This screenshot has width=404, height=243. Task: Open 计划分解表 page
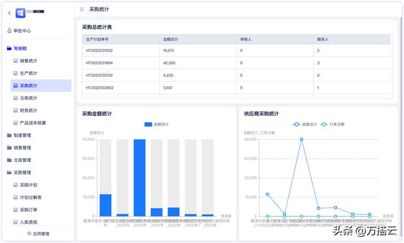[x=31, y=197]
